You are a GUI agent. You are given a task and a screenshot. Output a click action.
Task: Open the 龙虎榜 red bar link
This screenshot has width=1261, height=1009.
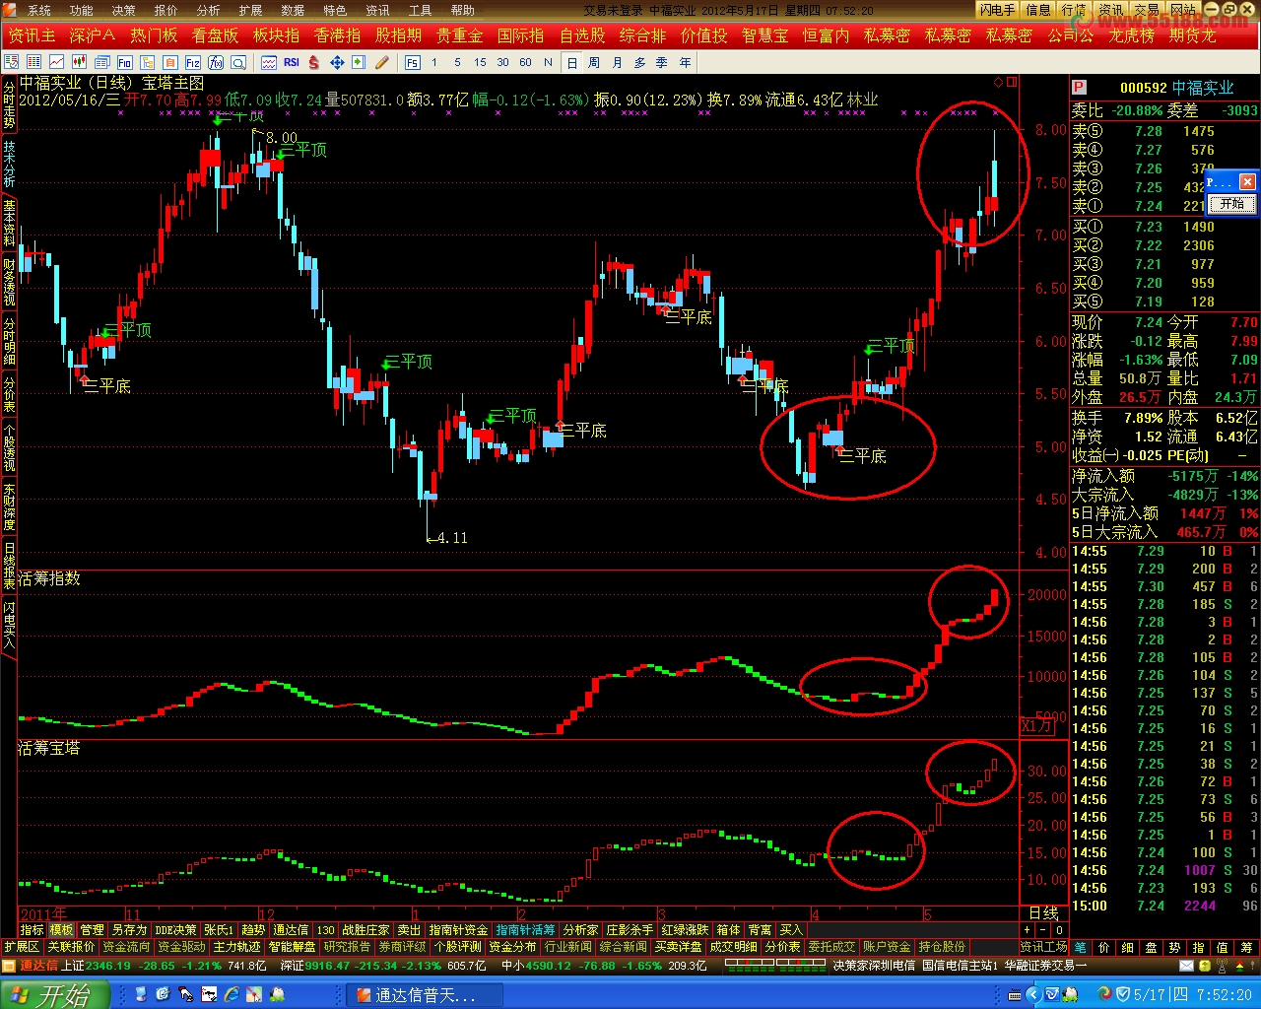(x=1131, y=35)
